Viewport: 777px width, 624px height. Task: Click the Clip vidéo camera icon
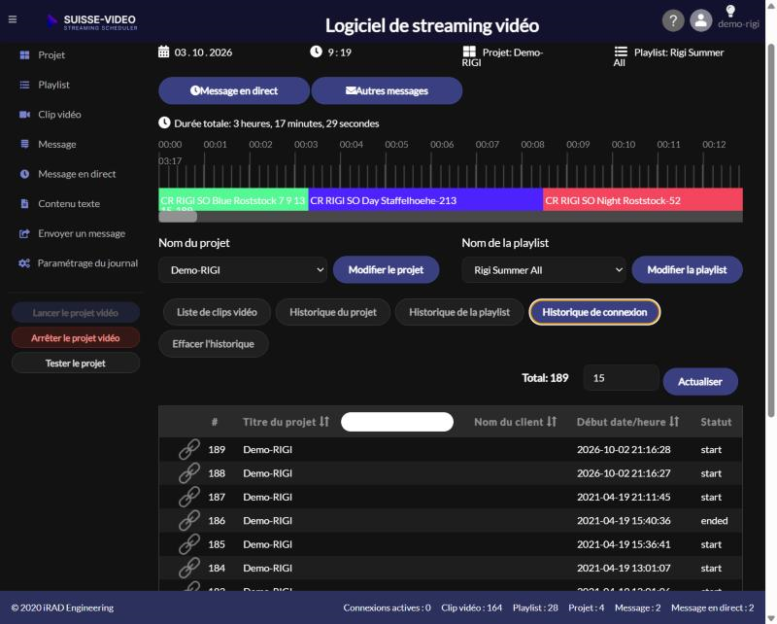(24, 115)
